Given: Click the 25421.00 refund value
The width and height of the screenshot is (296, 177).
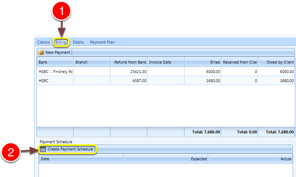Looking at the screenshot, I should (138, 72).
